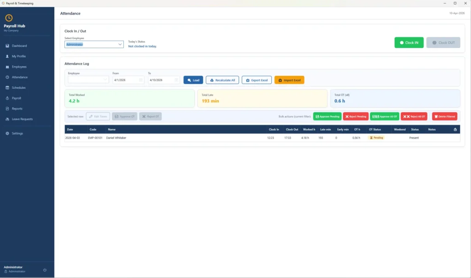Go to Dashboard from the navigation menu

click(19, 46)
